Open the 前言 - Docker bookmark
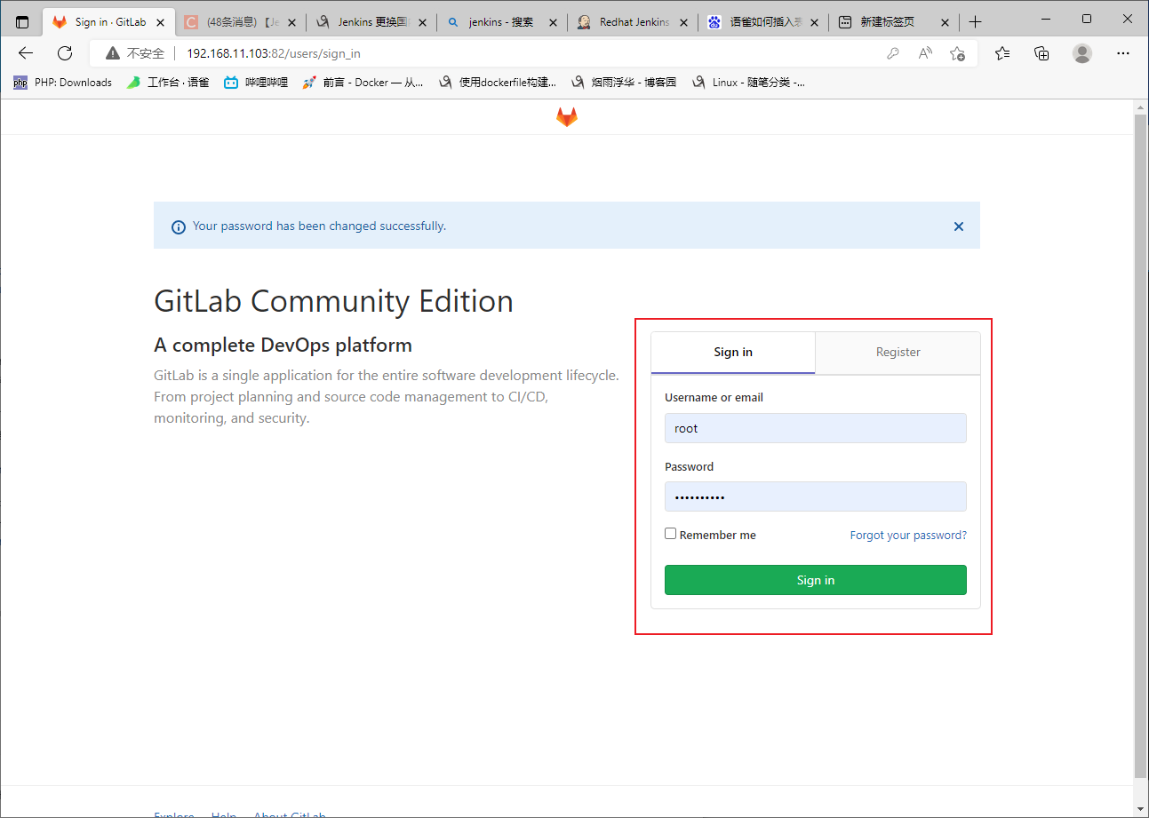 (363, 82)
